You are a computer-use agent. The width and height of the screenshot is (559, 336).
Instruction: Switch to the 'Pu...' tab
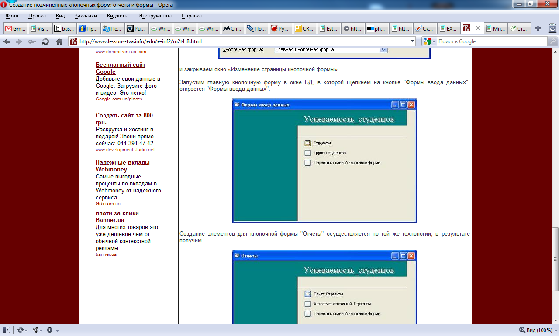coord(137,28)
